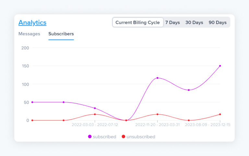Viewport: 249px width, 156px height.
Task: Click the purple subscribed legend dot
Action: point(90,137)
